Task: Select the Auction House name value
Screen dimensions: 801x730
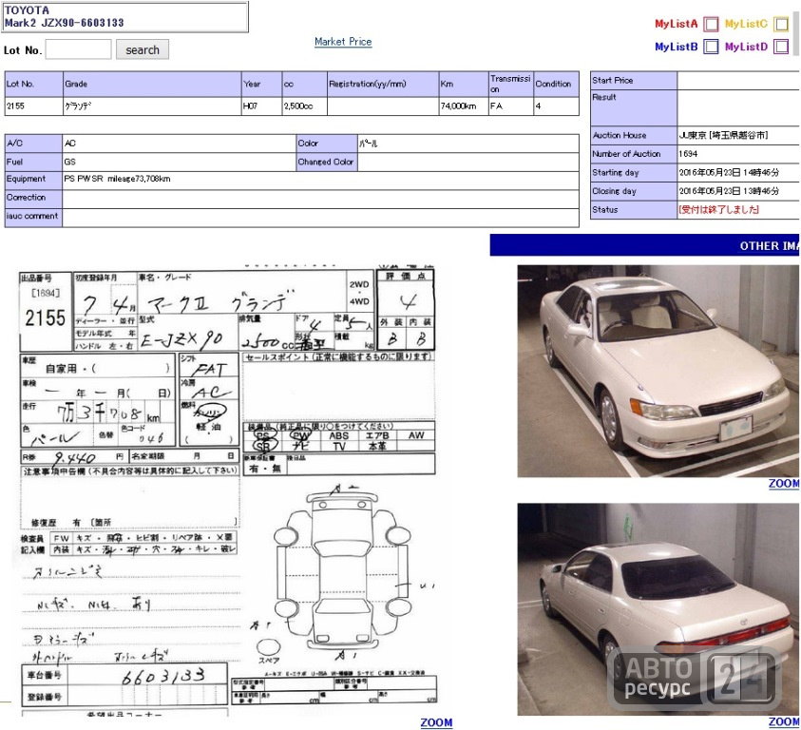Action: (x=723, y=136)
